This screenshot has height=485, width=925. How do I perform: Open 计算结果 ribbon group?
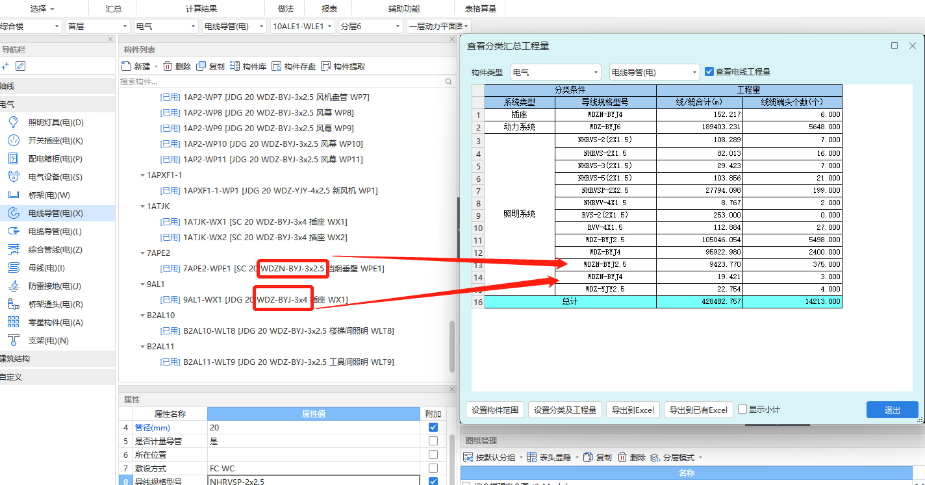click(201, 8)
